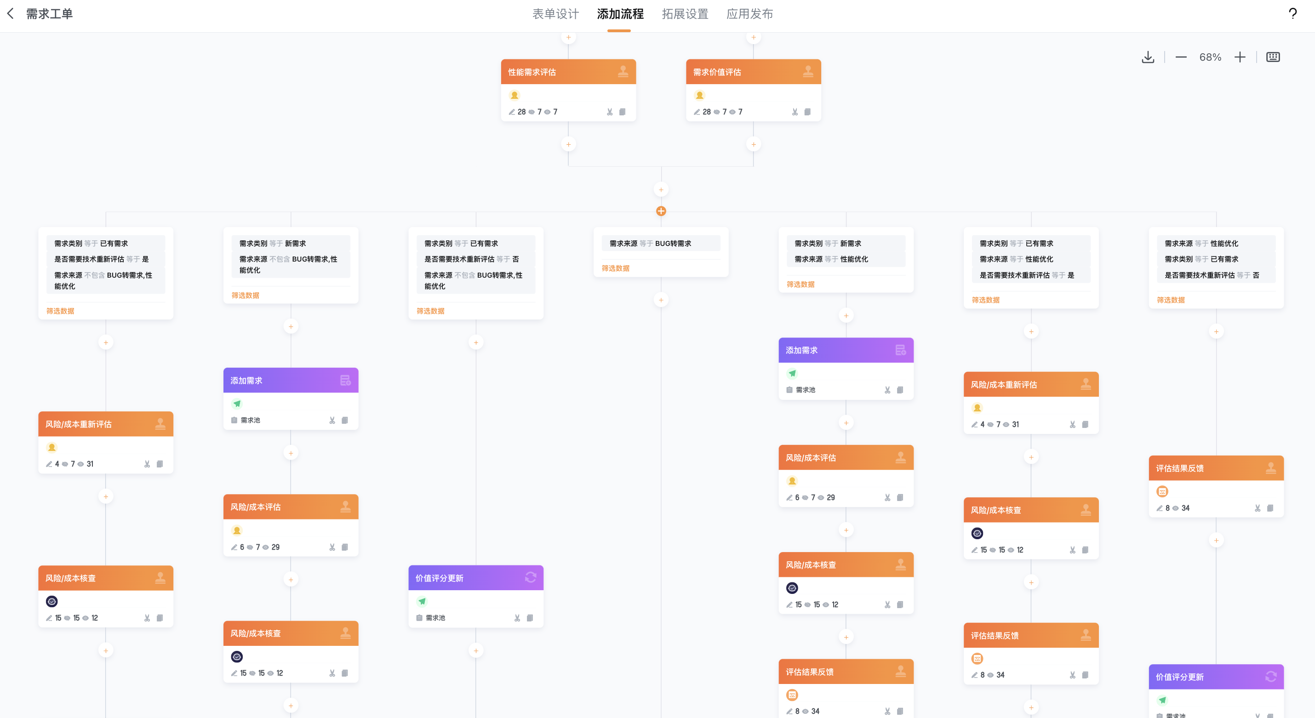Zoom in using the plus button

(x=1240, y=57)
